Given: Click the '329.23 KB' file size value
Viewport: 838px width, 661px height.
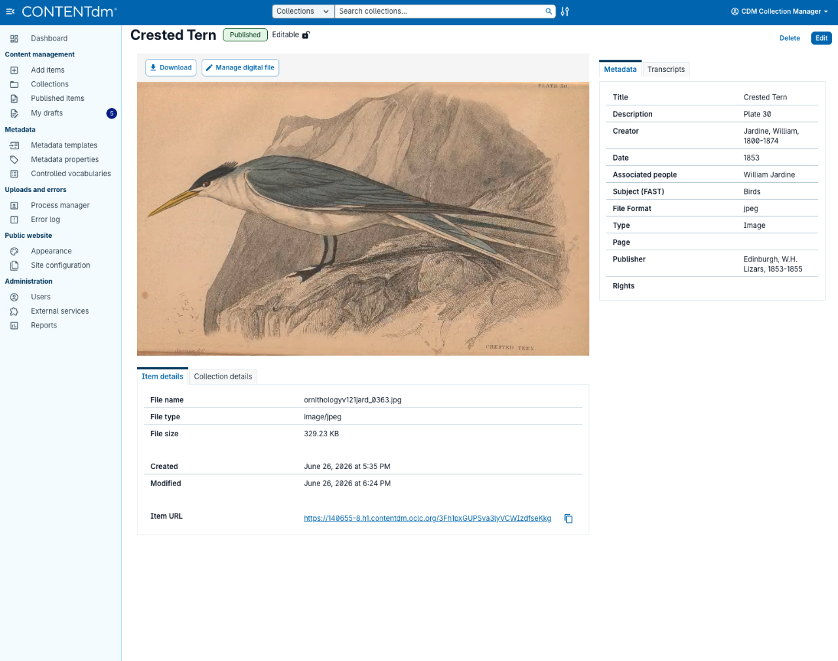Looking at the screenshot, I should [321, 434].
